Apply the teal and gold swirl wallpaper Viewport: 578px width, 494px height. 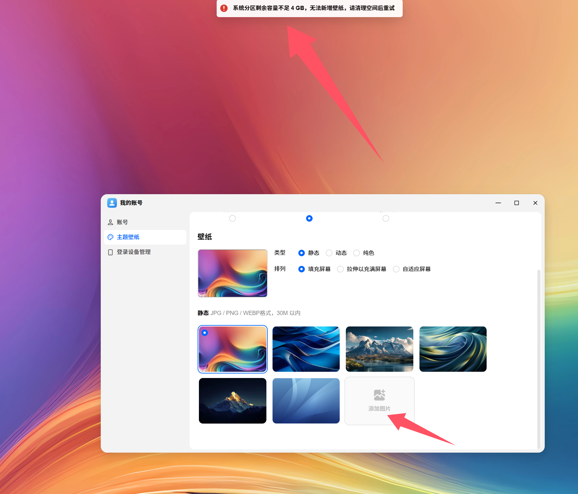pos(453,349)
